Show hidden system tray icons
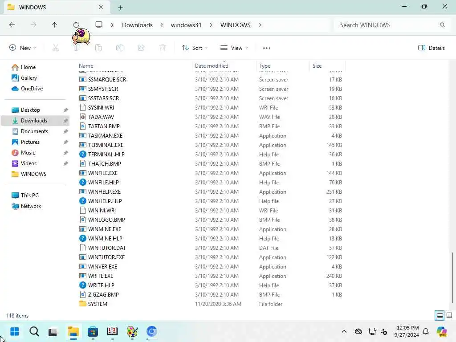 pyautogui.click(x=344, y=331)
